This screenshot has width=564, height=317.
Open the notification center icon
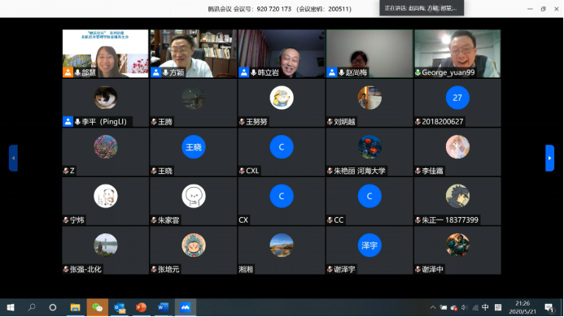549,308
